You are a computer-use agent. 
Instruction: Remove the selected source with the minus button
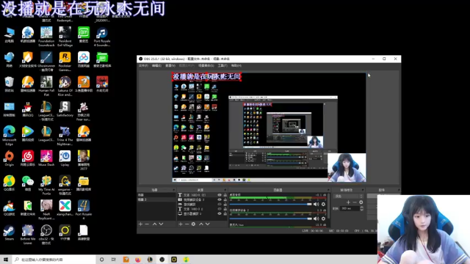click(187, 224)
